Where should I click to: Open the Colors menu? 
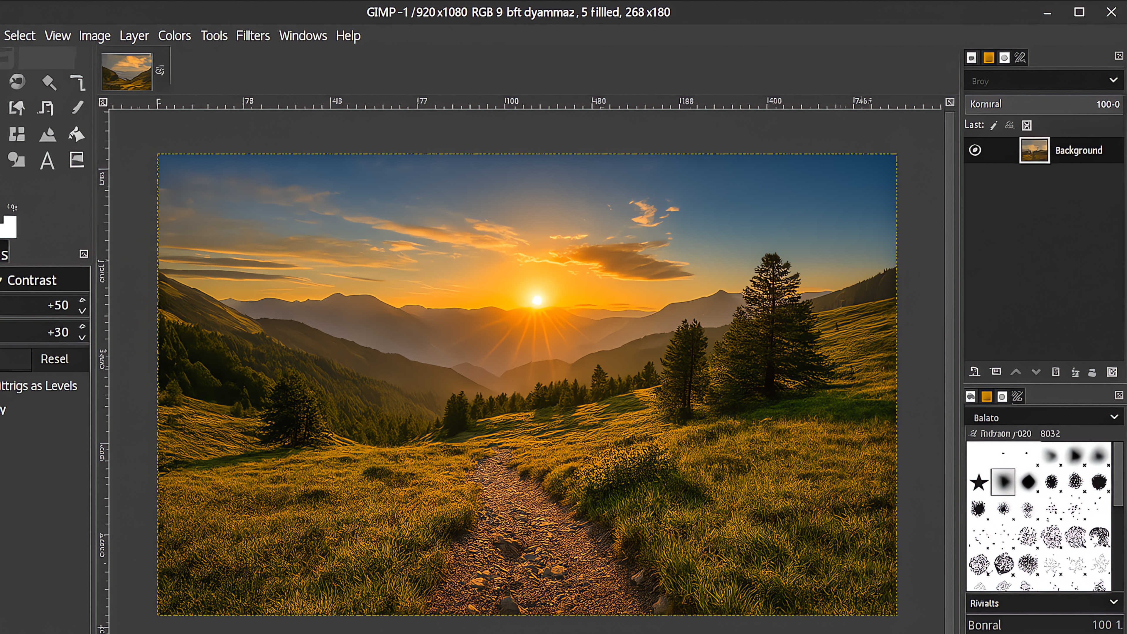174,36
